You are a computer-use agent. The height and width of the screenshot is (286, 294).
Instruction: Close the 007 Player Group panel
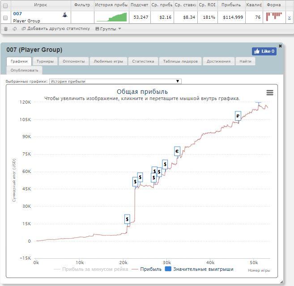[x=280, y=46]
